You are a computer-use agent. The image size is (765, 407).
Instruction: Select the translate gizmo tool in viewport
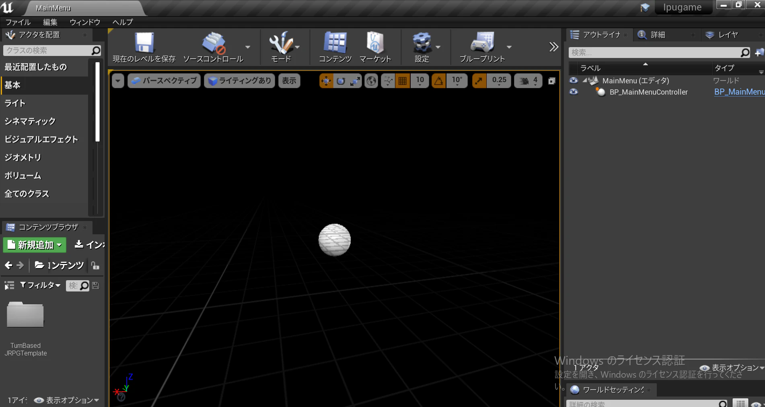tap(326, 81)
